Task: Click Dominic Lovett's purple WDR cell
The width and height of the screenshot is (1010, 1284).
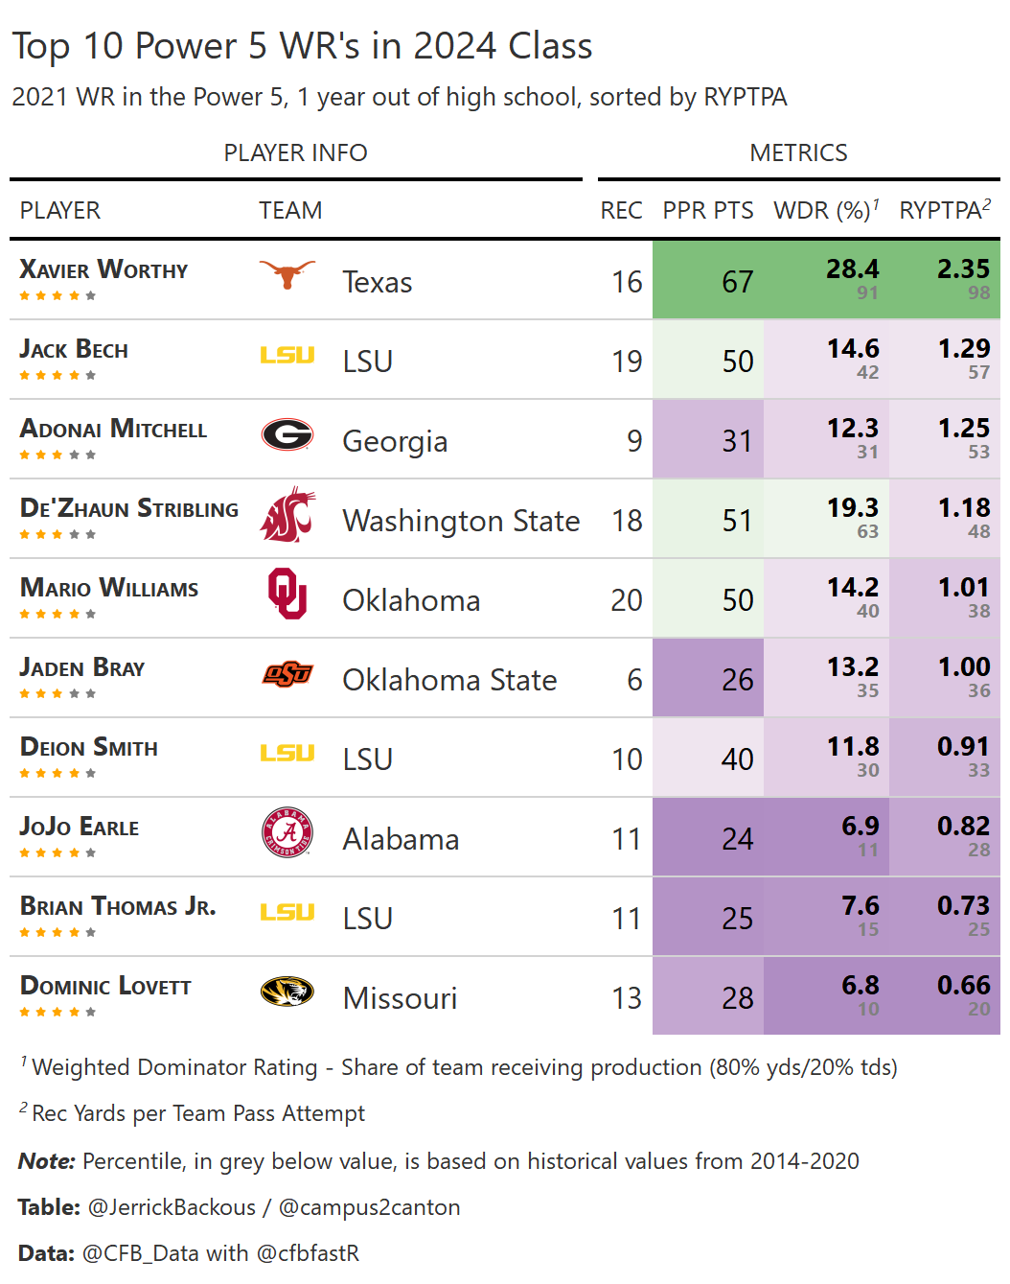Action: coord(826,995)
